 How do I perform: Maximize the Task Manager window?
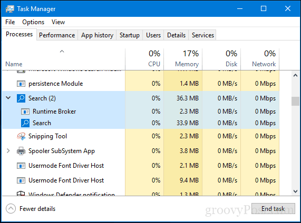coord(264,8)
